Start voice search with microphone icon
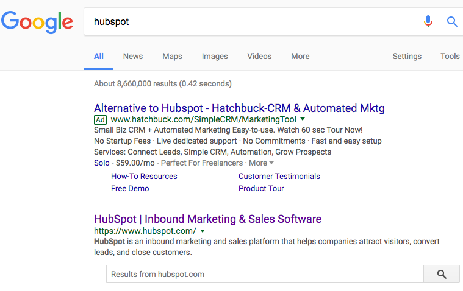Viewport: 463px width, 291px height. coord(428,21)
